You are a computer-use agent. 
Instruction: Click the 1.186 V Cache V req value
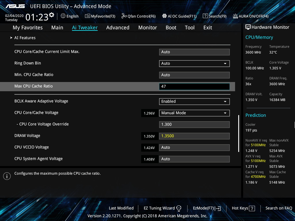click(251, 182)
